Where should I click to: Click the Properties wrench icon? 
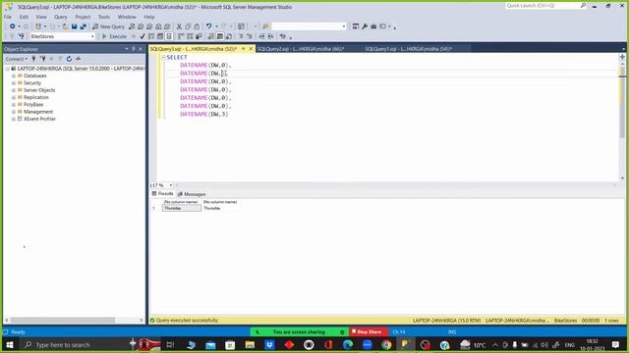(x=365, y=26)
